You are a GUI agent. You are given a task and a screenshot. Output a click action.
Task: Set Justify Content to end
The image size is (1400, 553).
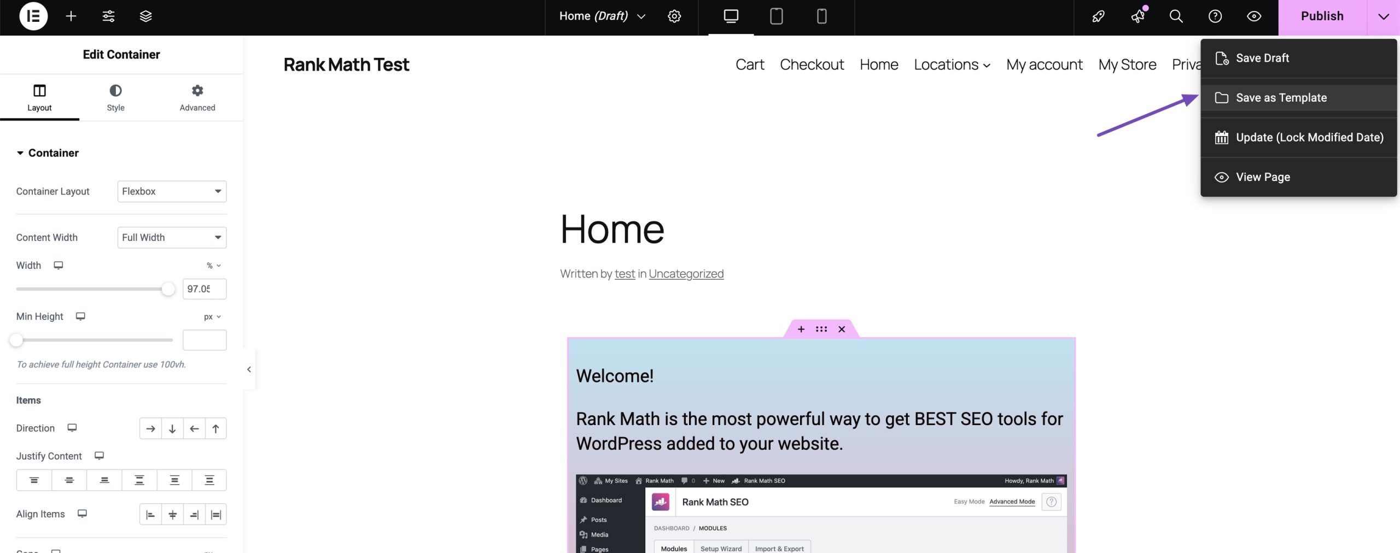click(104, 480)
